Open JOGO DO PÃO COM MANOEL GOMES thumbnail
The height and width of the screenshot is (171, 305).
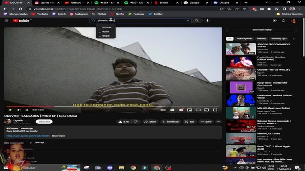241,49
